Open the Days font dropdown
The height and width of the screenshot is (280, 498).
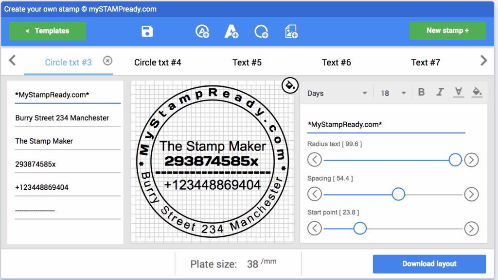(x=337, y=93)
